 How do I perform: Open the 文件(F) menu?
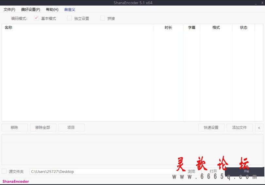[9, 9]
